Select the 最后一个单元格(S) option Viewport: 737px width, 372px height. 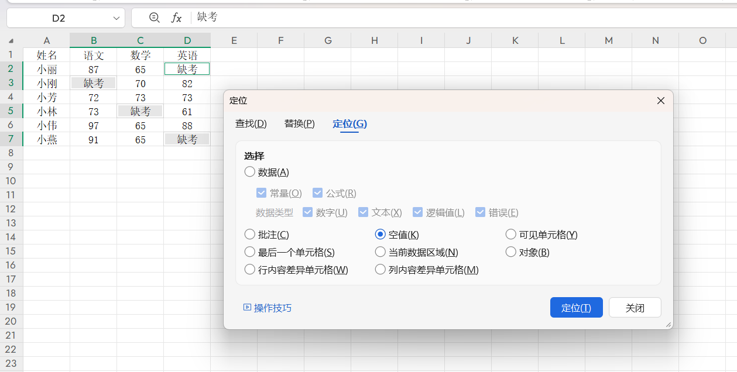click(249, 252)
